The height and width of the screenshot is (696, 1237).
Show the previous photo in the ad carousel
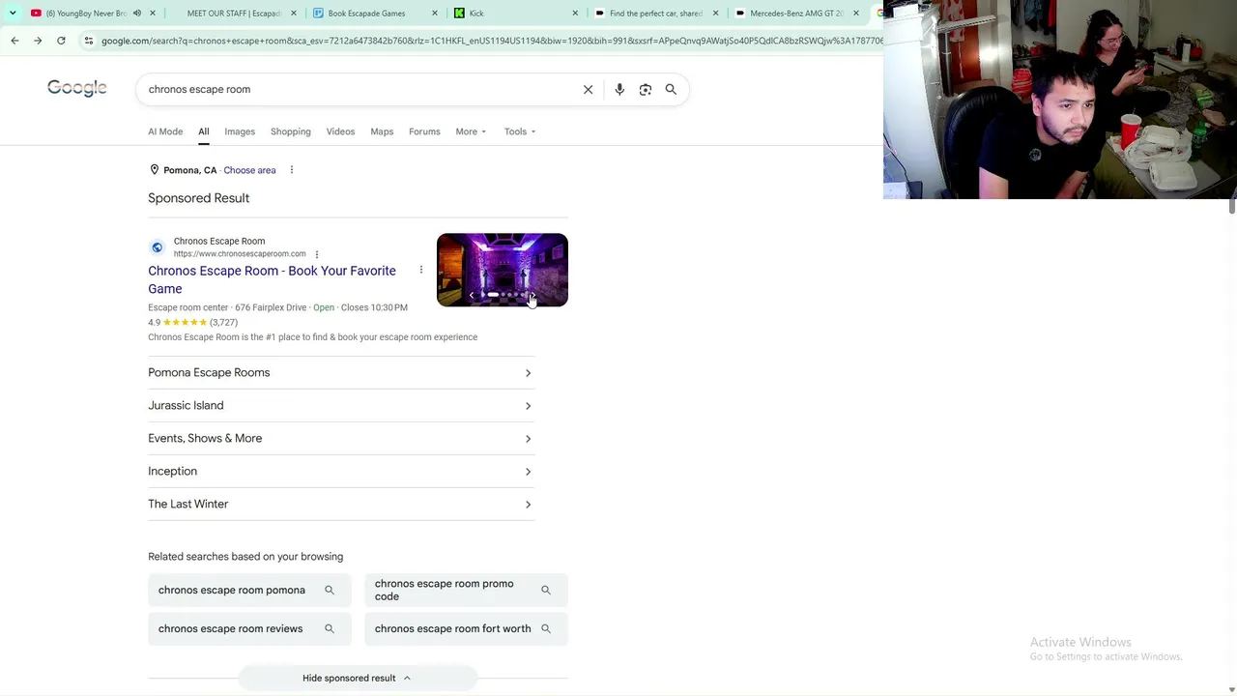472,295
